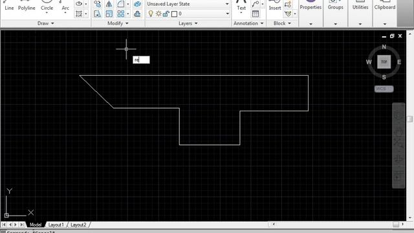Expand the Block panel
Image resolution: width=414 pixels, height=233 pixels.
click(x=282, y=23)
